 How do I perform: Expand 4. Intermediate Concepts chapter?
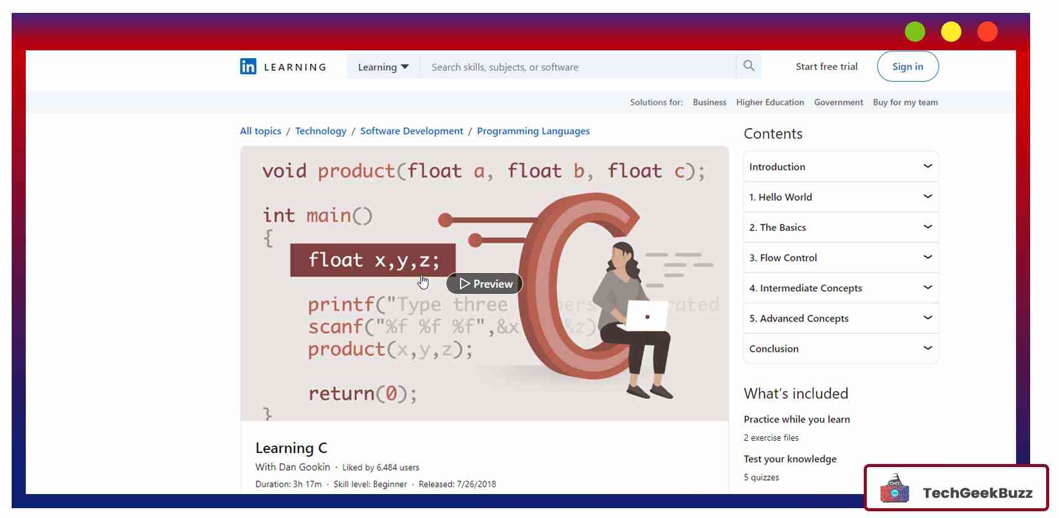point(840,288)
